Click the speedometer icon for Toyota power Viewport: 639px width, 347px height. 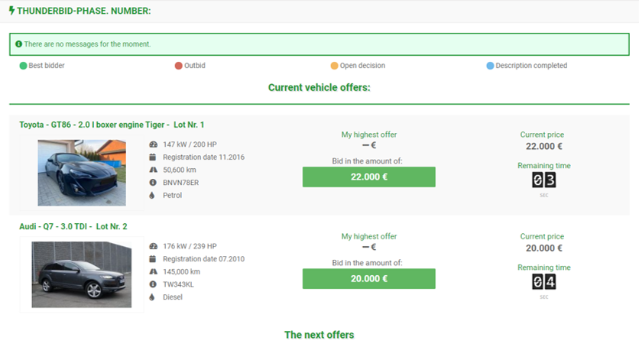(153, 144)
